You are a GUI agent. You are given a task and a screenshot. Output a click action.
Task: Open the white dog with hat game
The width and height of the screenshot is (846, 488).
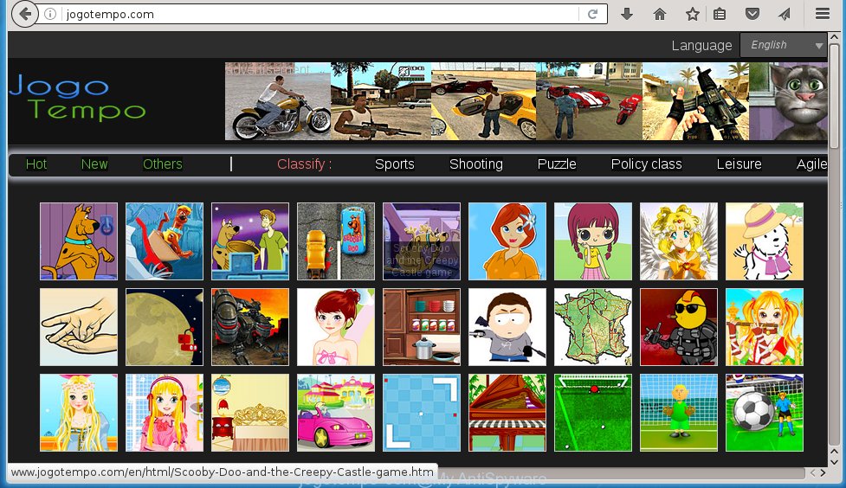[765, 241]
